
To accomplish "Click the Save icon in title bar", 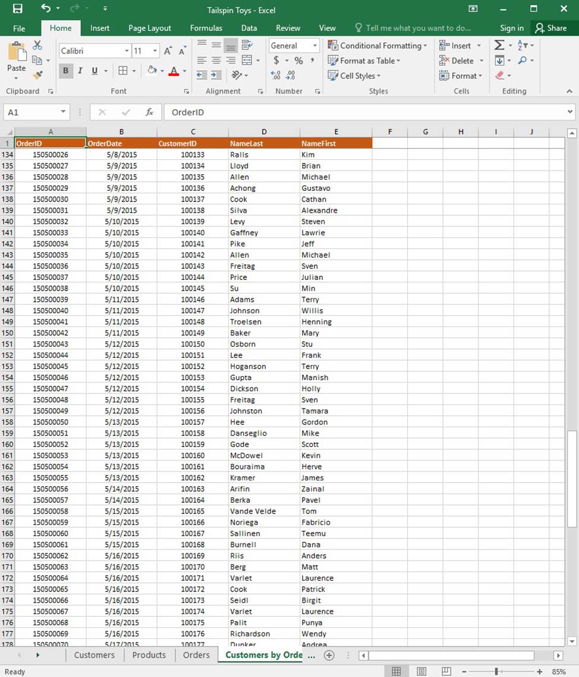I will [17, 9].
